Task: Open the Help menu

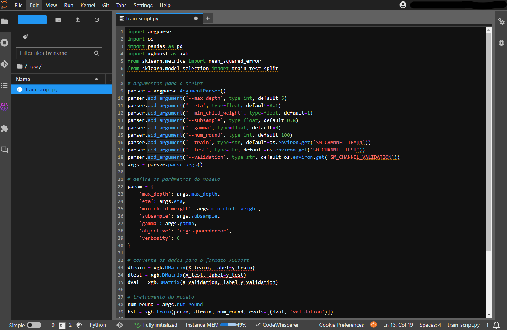Action: [165, 5]
